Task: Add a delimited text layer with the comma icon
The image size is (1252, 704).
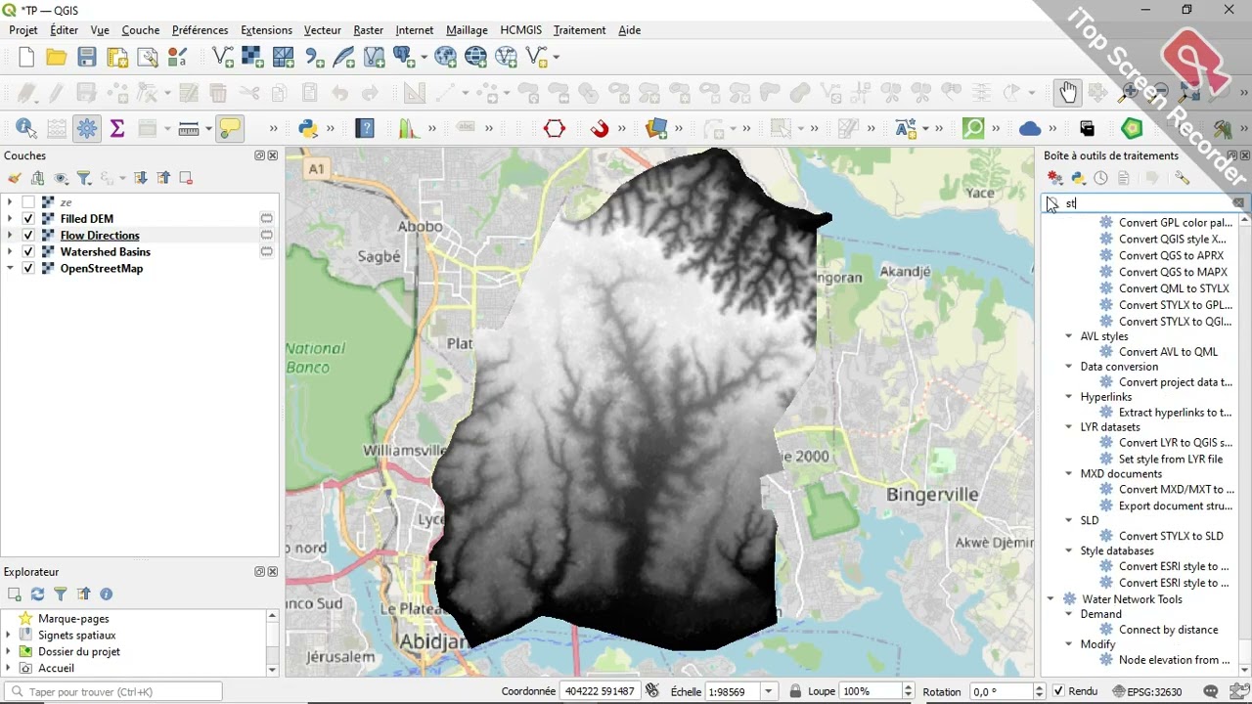Action: [314, 58]
